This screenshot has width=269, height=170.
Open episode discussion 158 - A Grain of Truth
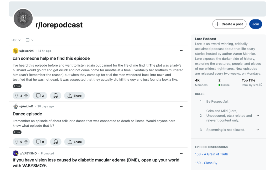pos(211,154)
